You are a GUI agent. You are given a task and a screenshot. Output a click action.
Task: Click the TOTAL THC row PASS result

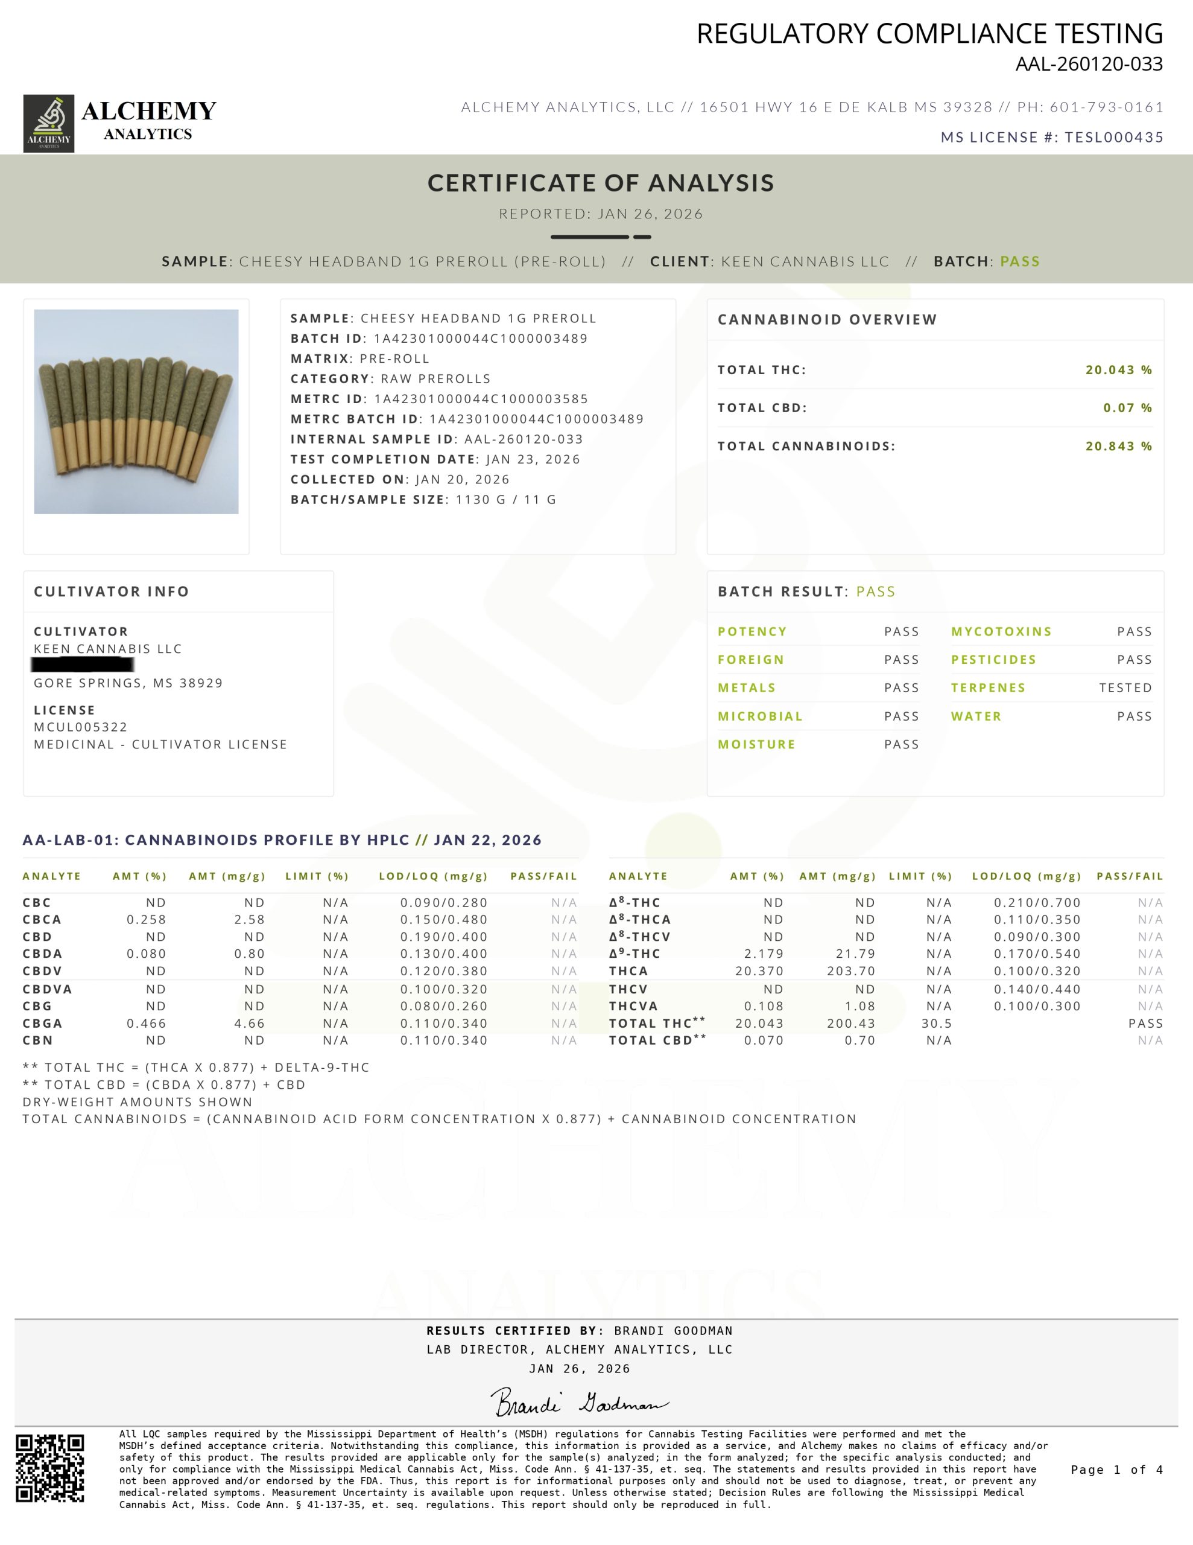[x=1145, y=1023]
